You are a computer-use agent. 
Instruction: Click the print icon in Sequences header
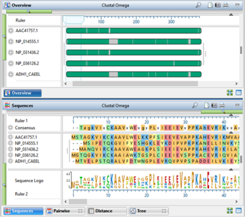(222, 105)
